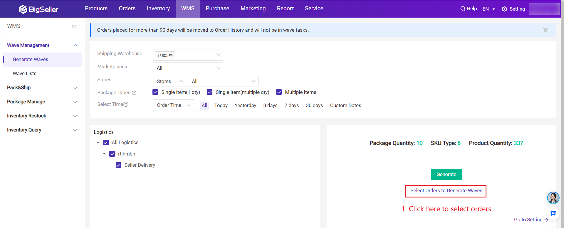The height and width of the screenshot is (228, 564).
Task: Open the customer support avatar chat
Action: tap(553, 198)
